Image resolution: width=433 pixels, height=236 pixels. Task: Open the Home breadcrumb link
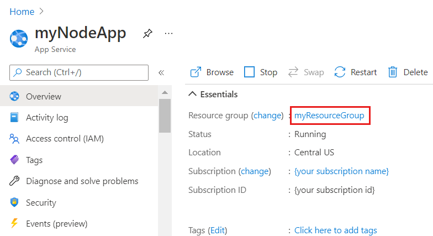pyautogui.click(x=22, y=12)
